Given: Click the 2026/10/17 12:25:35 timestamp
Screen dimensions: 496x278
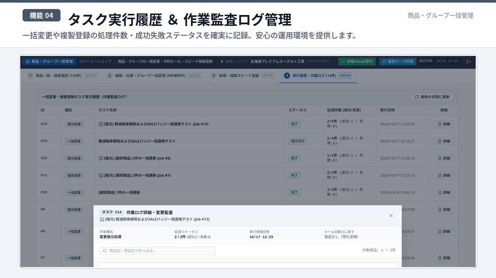Looking at the screenshot, I should click(x=397, y=124).
